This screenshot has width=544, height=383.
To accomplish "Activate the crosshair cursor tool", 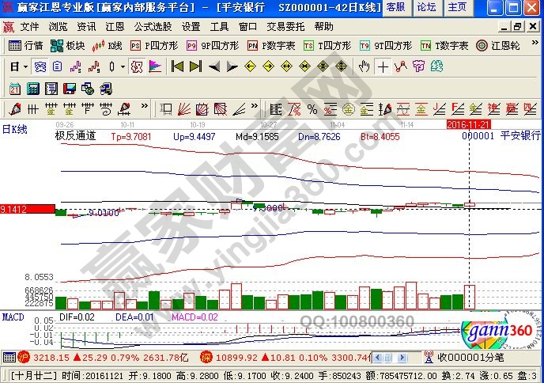I will tap(383, 66).
